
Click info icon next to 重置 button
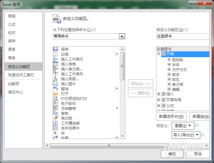pyautogui.click(x=196, y=125)
